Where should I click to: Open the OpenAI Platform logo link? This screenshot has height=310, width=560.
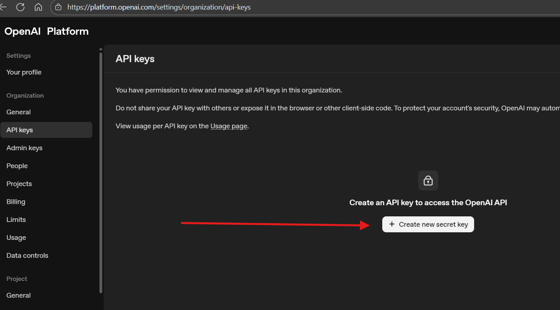pyautogui.click(x=46, y=31)
